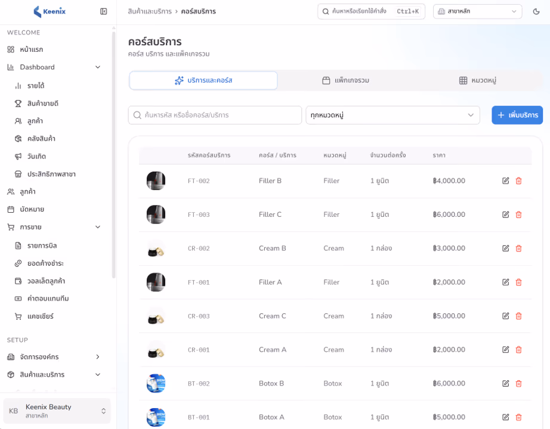The height and width of the screenshot is (429, 550).
Task: Delete the Cream B service row
Action: click(x=518, y=248)
